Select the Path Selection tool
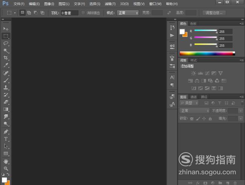The height and width of the screenshot is (185, 245). tap(6, 146)
